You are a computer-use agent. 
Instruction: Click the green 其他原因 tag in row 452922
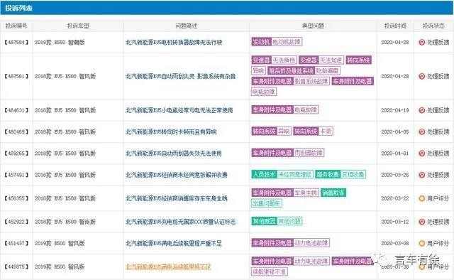tap(264, 222)
